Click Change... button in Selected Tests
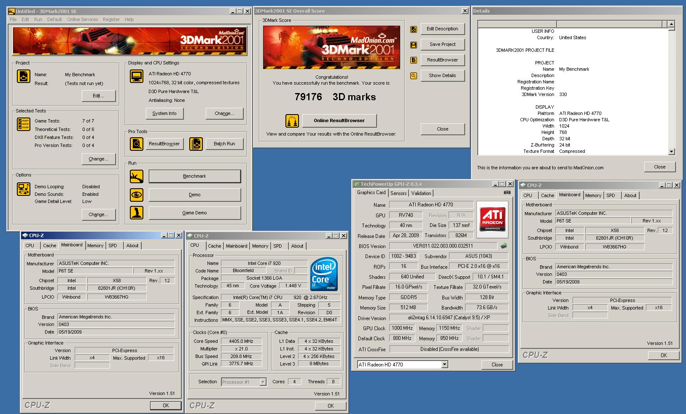The width and height of the screenshot is (686, 414). click(98, 159)
